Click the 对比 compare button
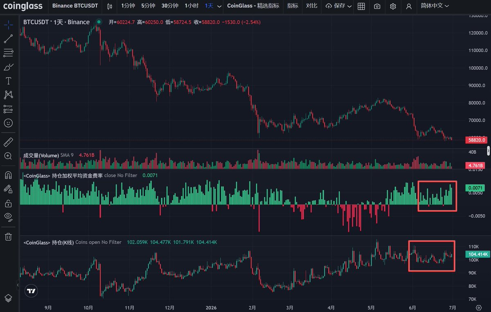Image resolution: width=491 pixels, height=312 pixels. (x=311, y=6)
